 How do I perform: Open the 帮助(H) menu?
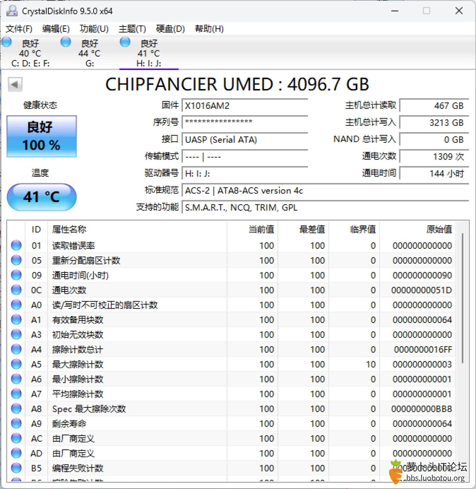click(209, 29)
